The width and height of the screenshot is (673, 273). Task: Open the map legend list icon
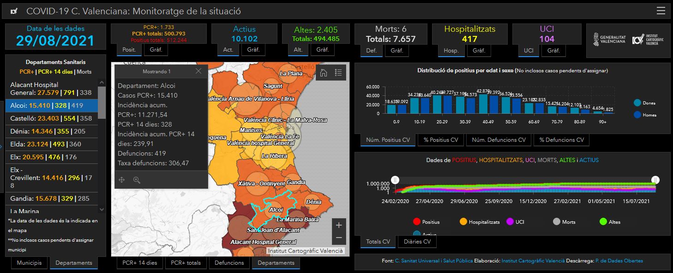click(x=338, y=72)
